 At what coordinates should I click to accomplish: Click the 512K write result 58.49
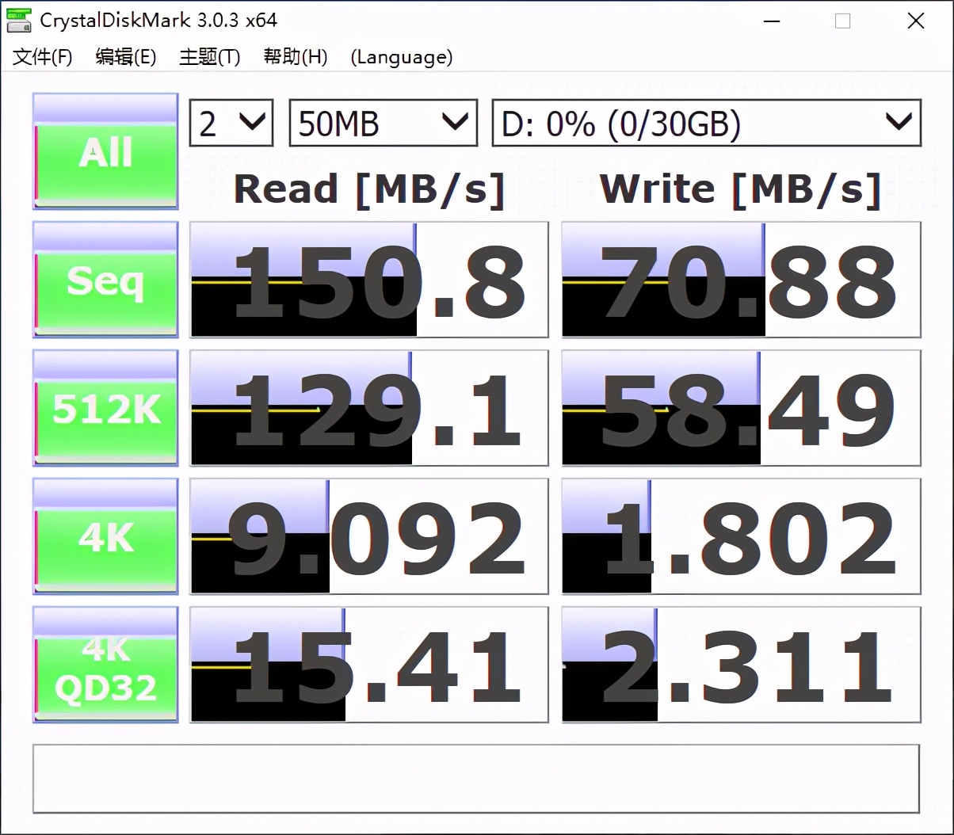click(741, 408)
